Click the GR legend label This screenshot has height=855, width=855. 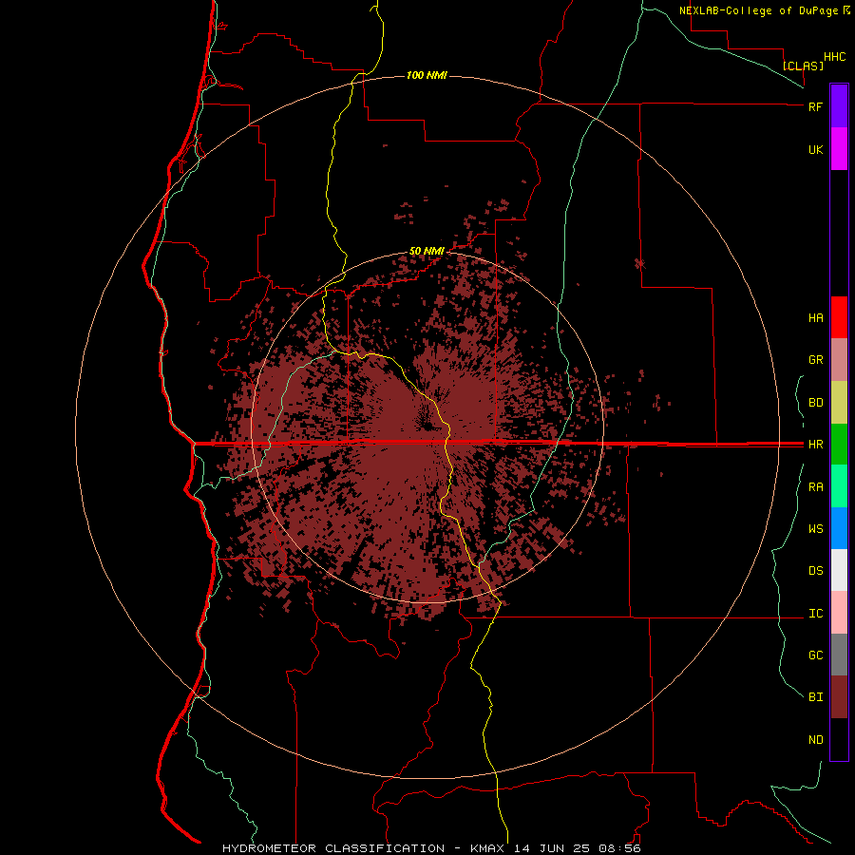[x=815, y=360]
